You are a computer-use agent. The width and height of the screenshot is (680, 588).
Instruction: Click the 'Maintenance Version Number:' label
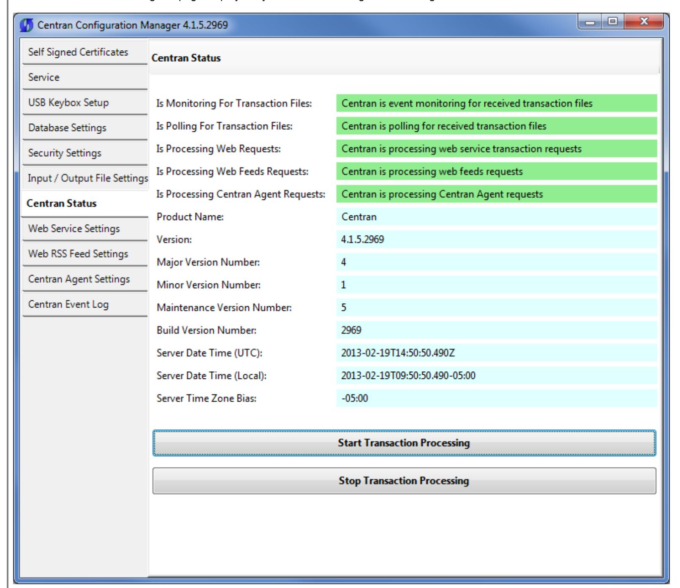224,308
